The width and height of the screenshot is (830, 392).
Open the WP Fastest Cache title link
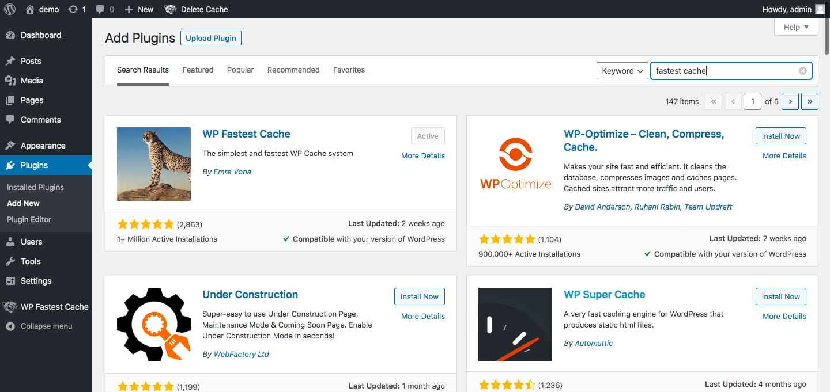[246, 134]
